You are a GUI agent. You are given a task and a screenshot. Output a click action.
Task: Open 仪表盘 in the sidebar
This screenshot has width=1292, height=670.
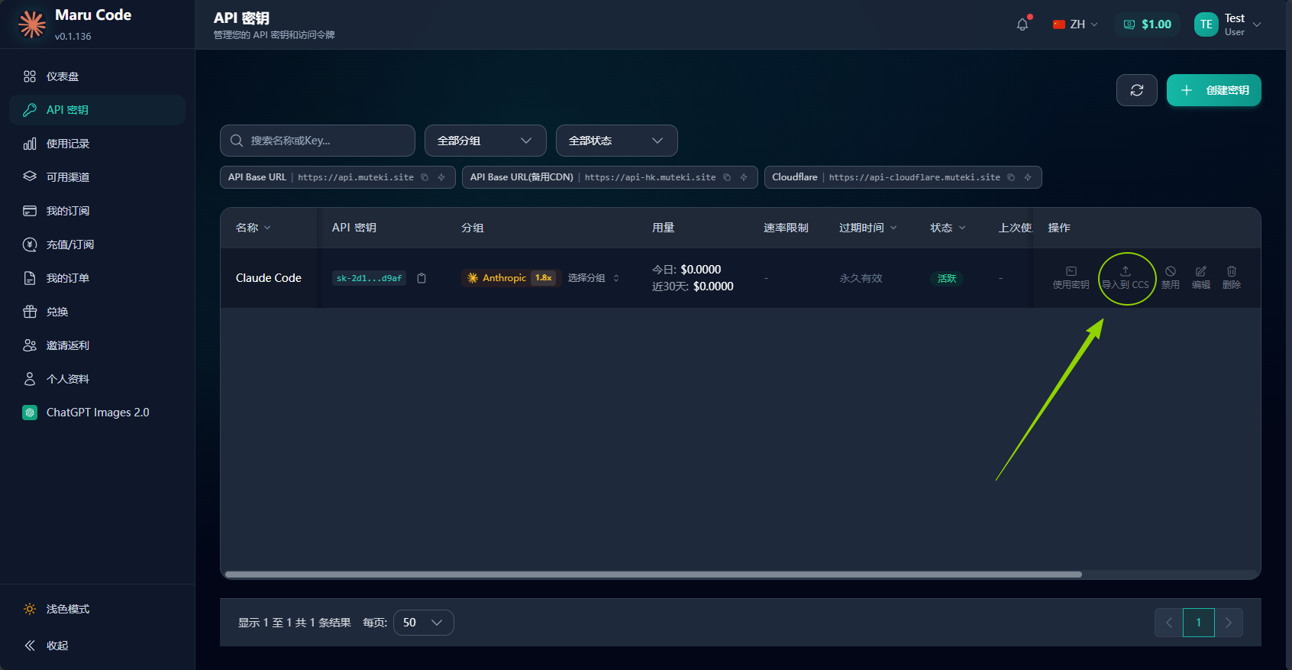tap(97, 76)
